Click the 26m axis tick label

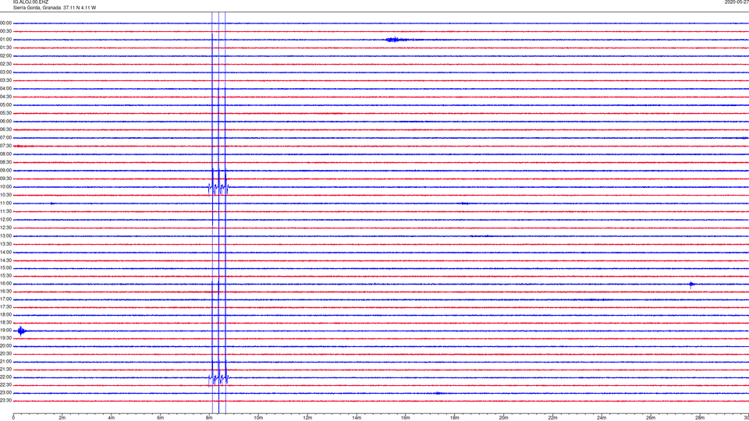651,418
